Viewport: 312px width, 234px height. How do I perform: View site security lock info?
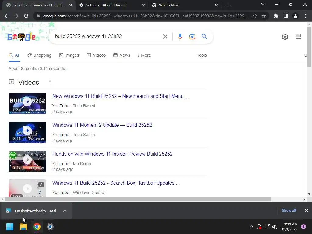[38, 16]
